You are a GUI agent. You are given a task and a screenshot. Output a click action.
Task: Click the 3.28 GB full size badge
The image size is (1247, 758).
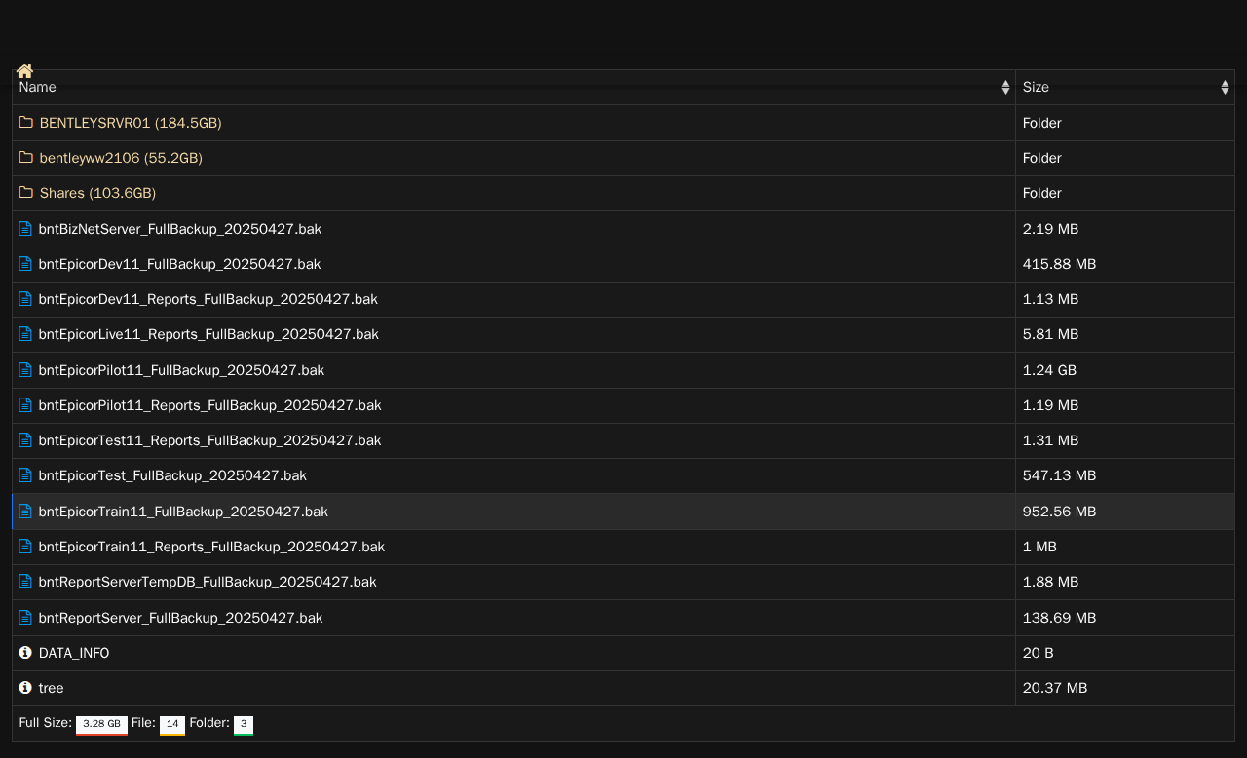pyautogui.click(x=101, y=725)
